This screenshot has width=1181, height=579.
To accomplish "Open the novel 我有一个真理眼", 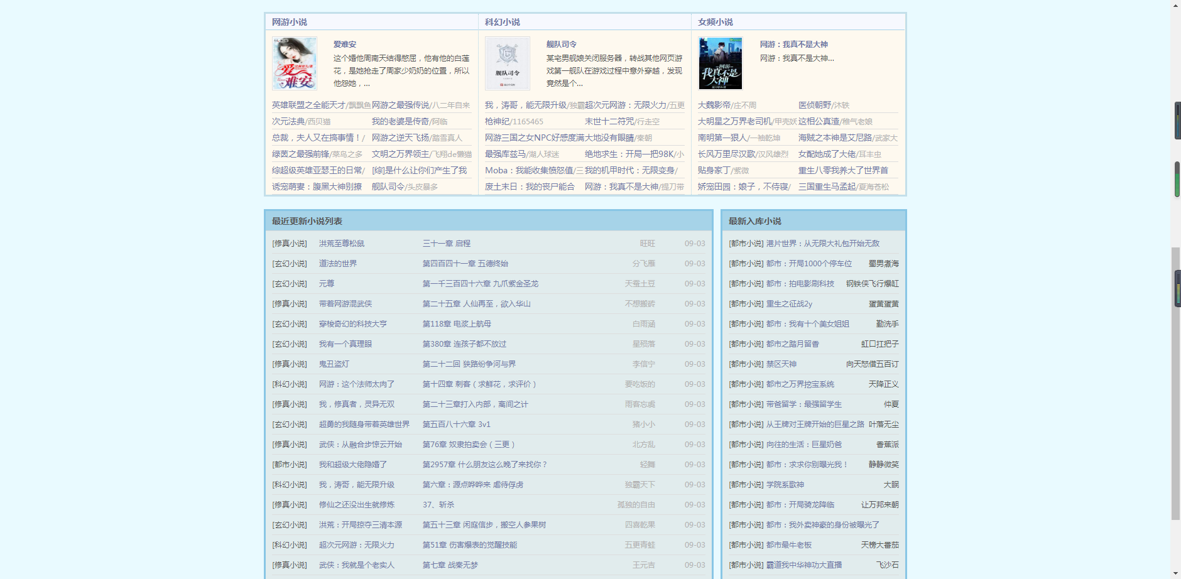I will tap(346, 344).
